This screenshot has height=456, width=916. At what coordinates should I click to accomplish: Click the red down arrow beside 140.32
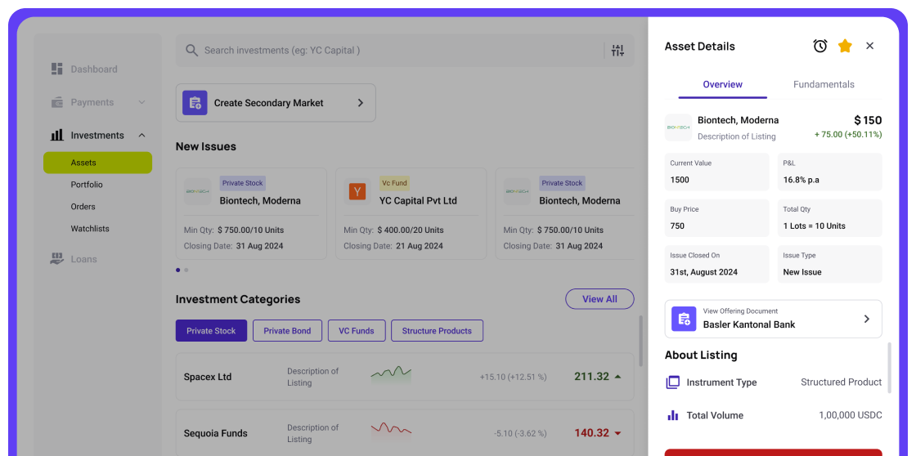point(617,433)
